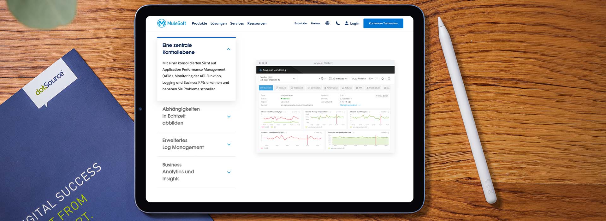Open the 30 minutes time range dropdown

pyautogui.click(x=338, y=79)
